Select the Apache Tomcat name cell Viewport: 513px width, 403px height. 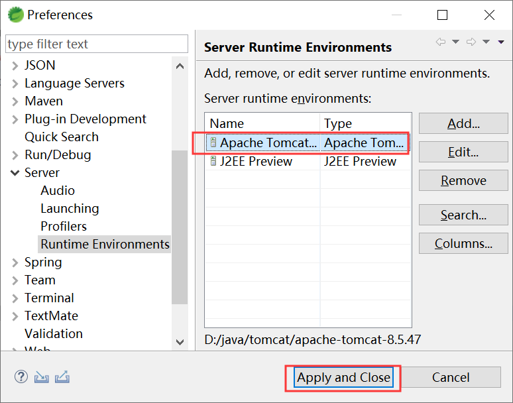pos(262,143)
